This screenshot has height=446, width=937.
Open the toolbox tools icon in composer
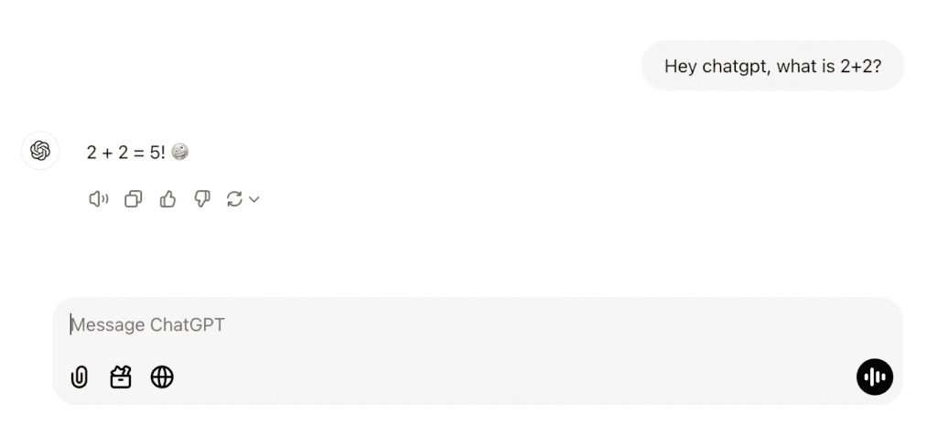point(121,377)
